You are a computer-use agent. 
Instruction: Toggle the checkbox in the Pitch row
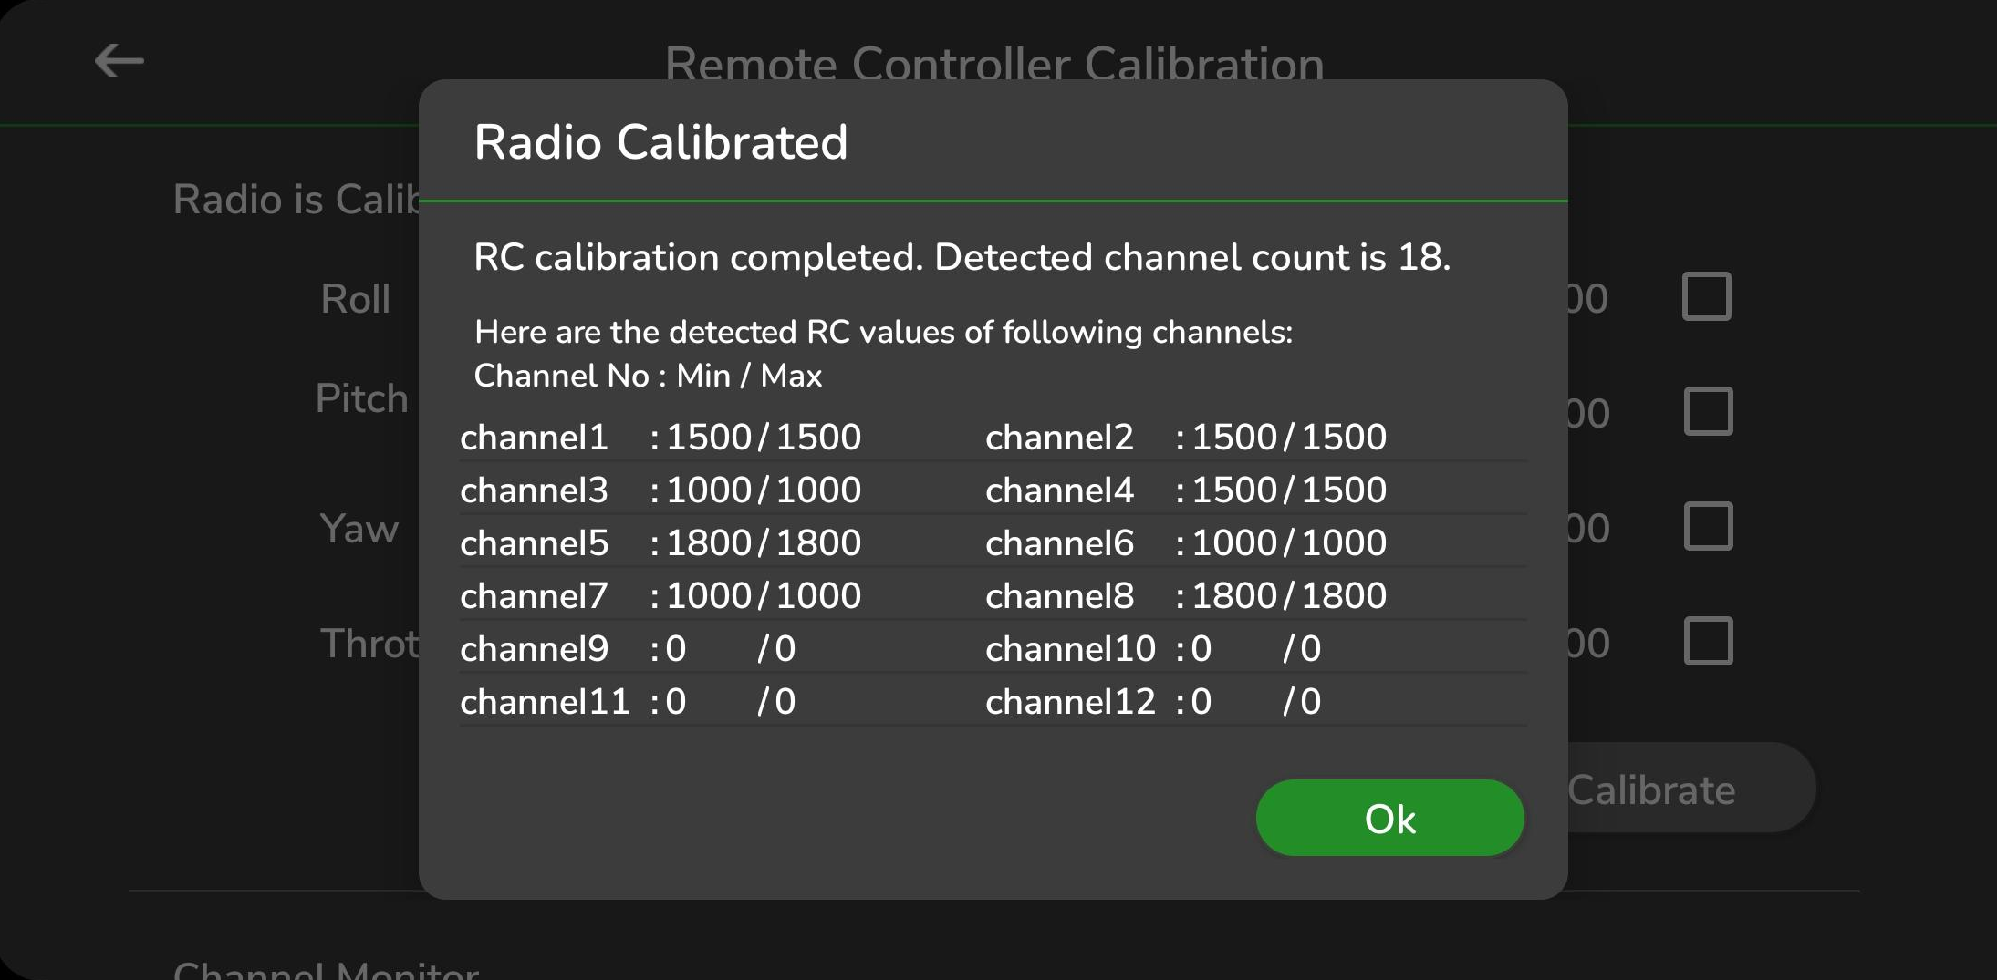1707,412
